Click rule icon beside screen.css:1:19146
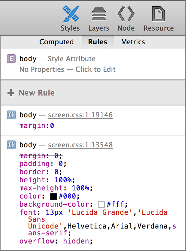 tap(11, 115)
